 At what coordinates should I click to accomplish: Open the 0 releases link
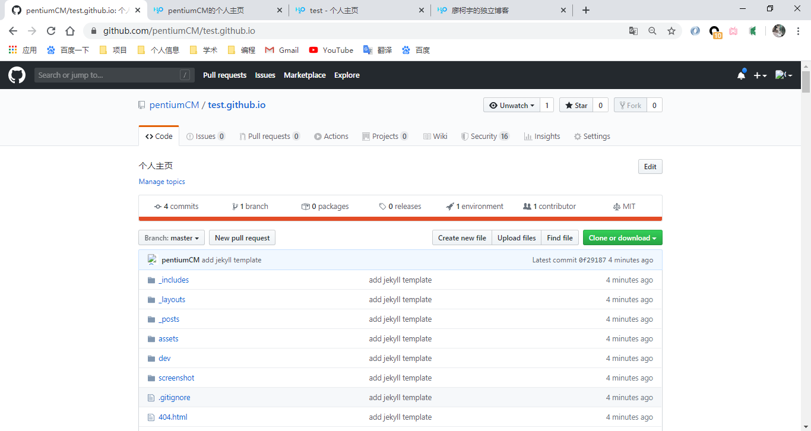coord(400,207)
